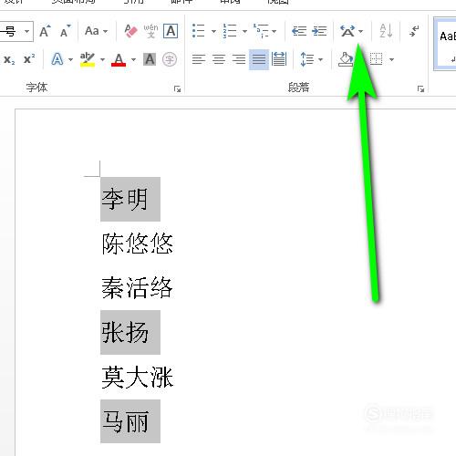Viewport: 456px width, 456px height.
Task: Apply multilevel list formatting
Action: pos(261,31)
